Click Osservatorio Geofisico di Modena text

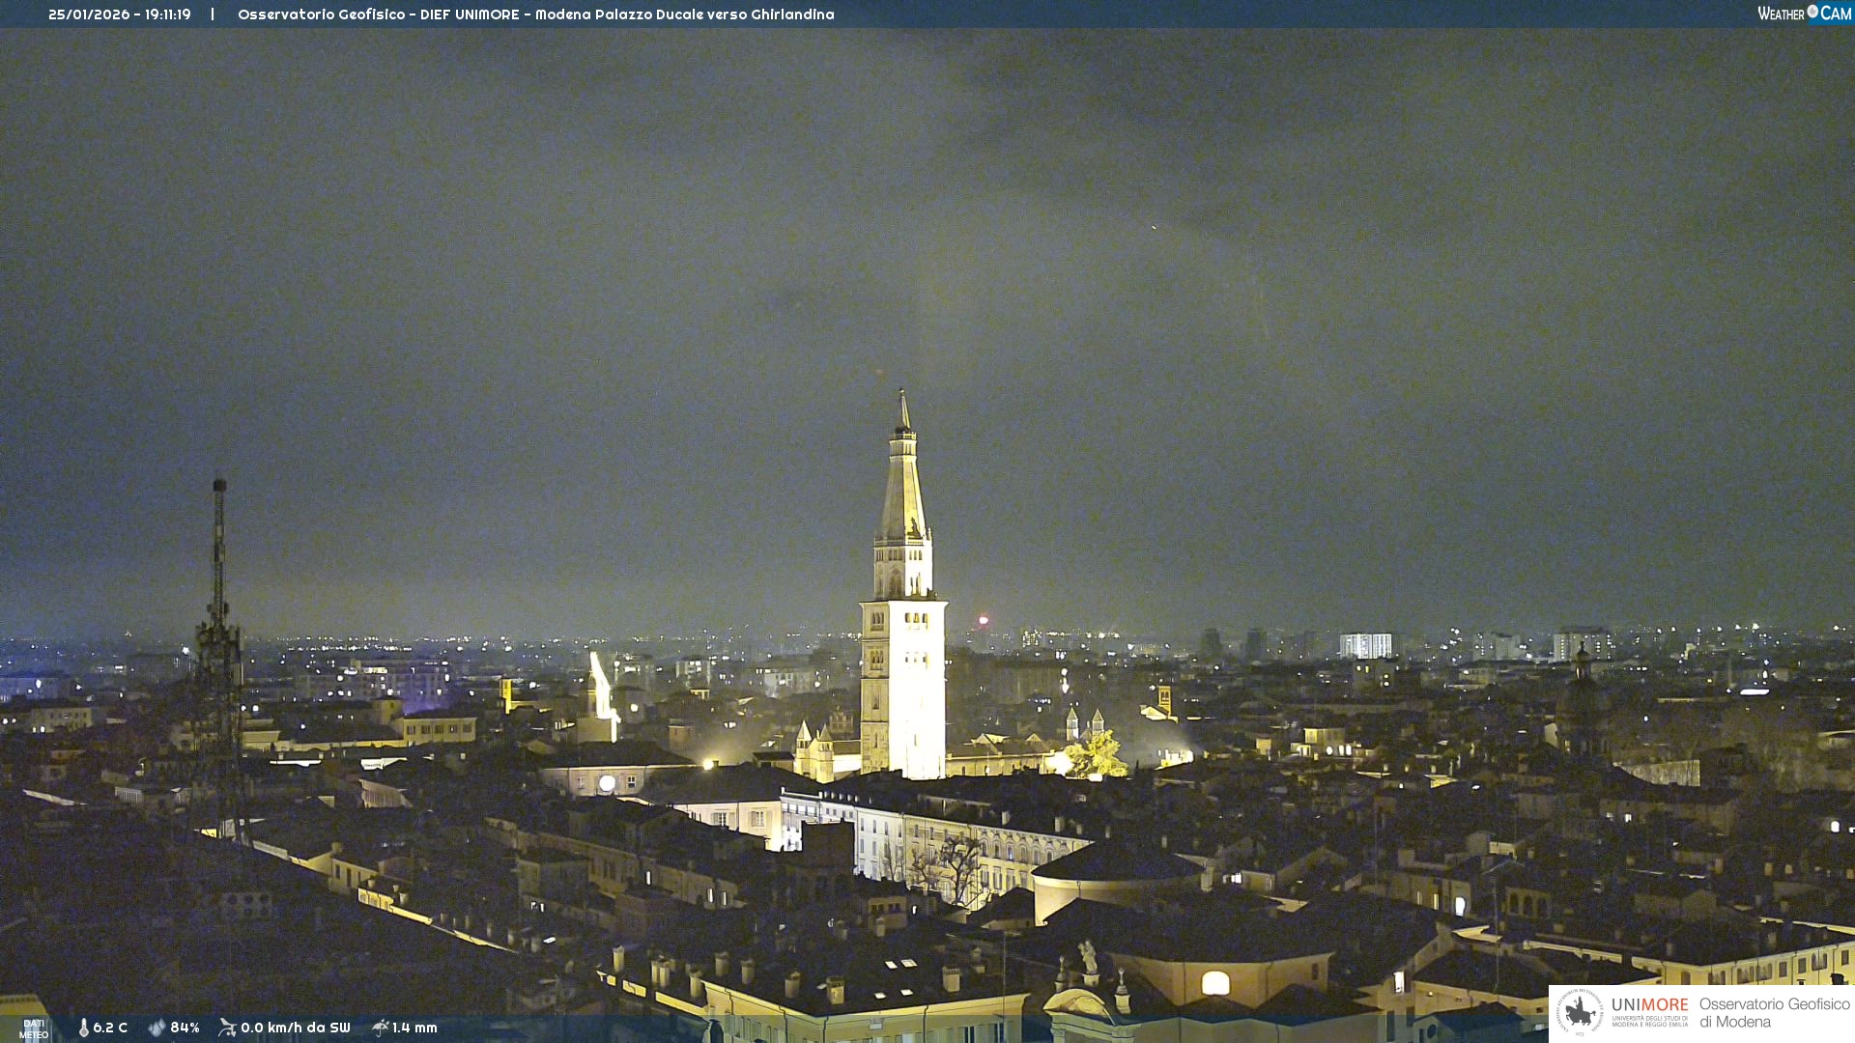click(1774, 1013)
